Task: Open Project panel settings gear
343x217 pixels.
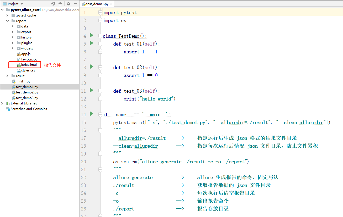Action: click(69, 4)
